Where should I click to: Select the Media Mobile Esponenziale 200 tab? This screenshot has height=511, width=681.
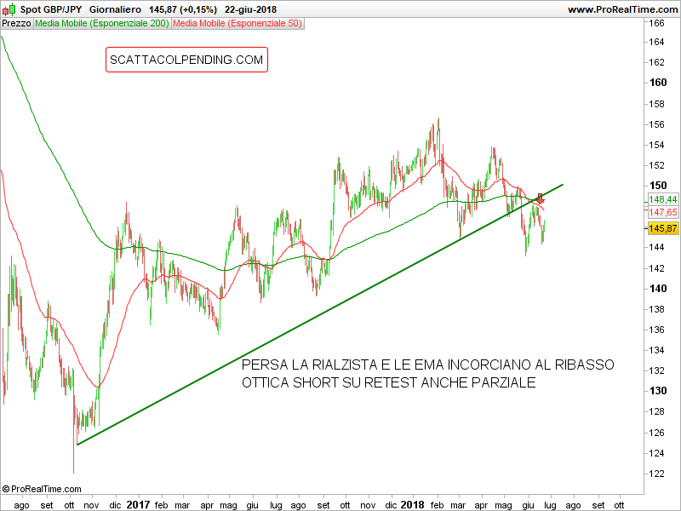[x=101, y=24]
